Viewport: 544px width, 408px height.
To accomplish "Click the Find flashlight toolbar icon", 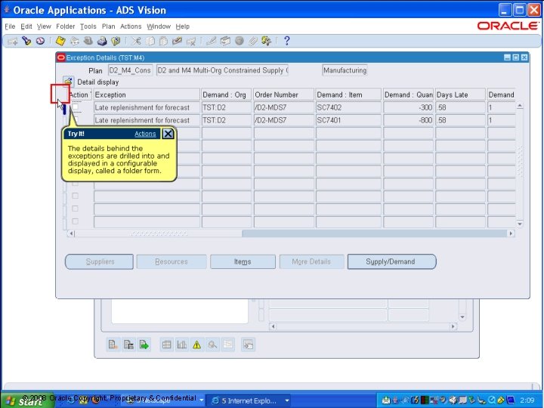I will 26,42.
